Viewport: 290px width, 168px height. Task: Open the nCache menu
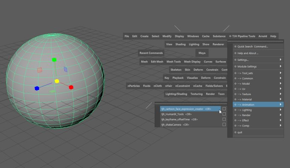[198, 86]
